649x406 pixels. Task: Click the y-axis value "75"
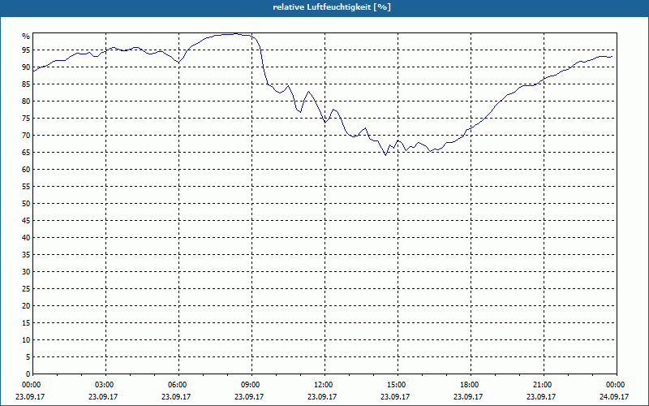[26, 119]
